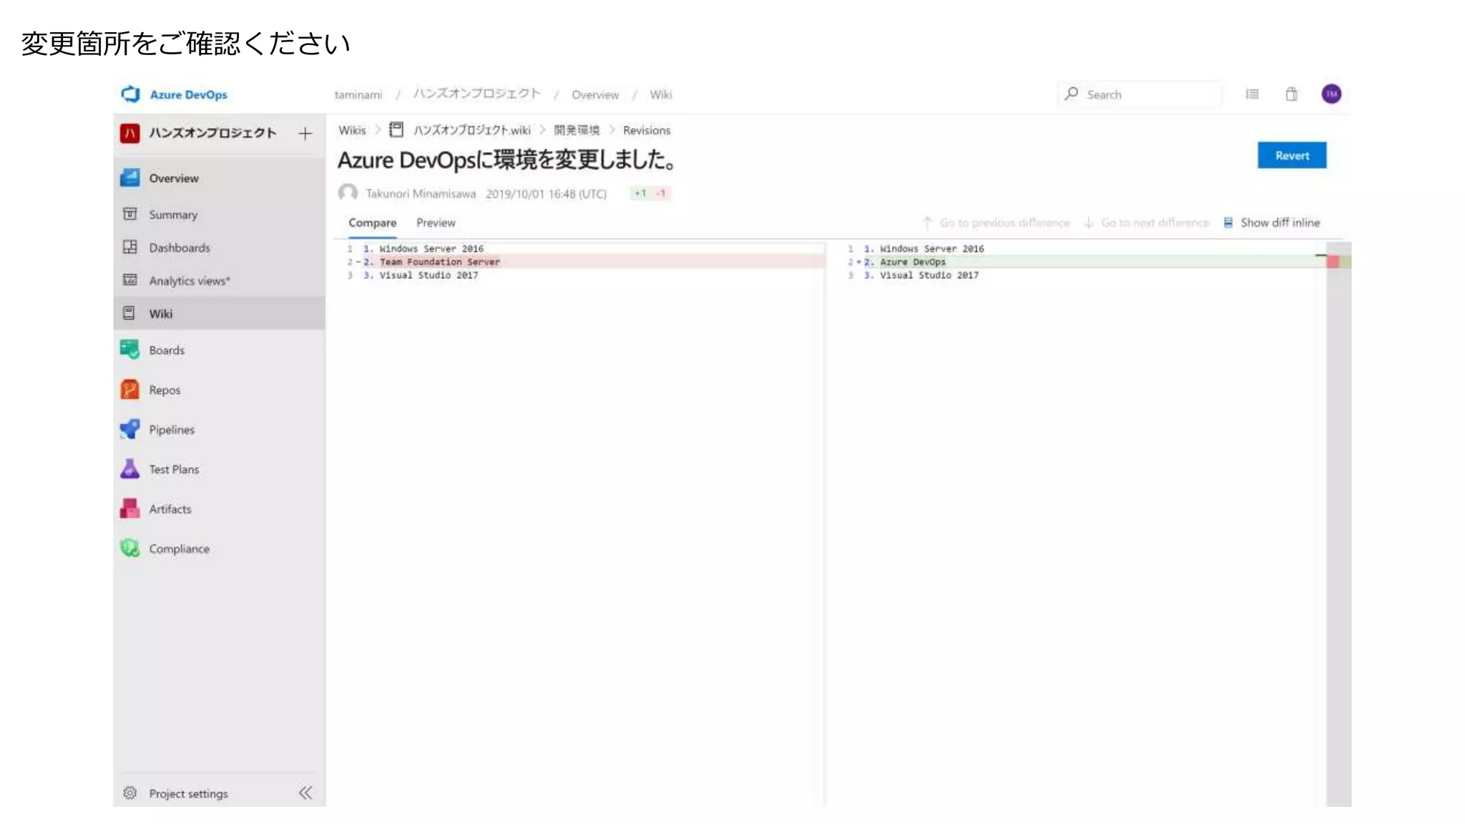Open the Summary menu entry label
The height and width of the screenshot is (824, 1465).
coord(173,215)
